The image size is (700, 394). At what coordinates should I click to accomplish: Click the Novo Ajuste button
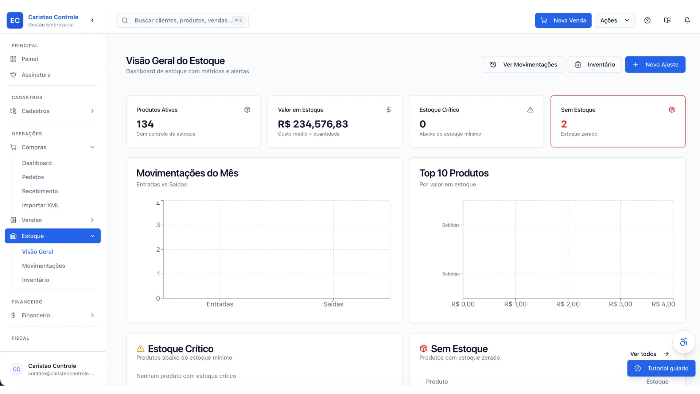[655, 65]
